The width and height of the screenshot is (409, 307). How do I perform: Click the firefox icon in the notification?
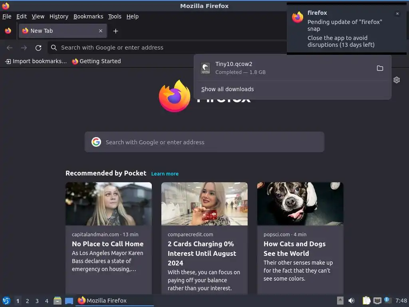tap(298, 17)
